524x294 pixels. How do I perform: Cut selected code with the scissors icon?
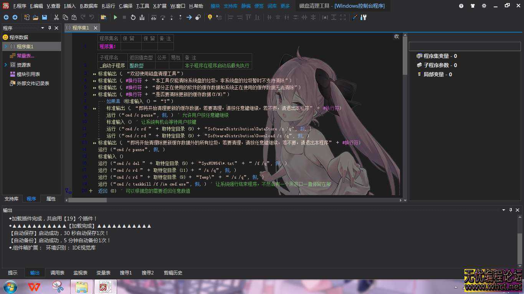point(56,17)
